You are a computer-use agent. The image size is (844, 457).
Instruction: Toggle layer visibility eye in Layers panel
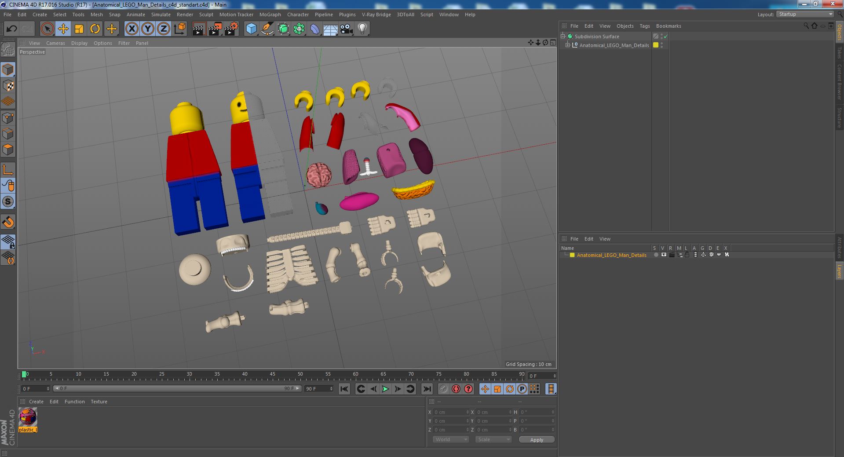664,255
